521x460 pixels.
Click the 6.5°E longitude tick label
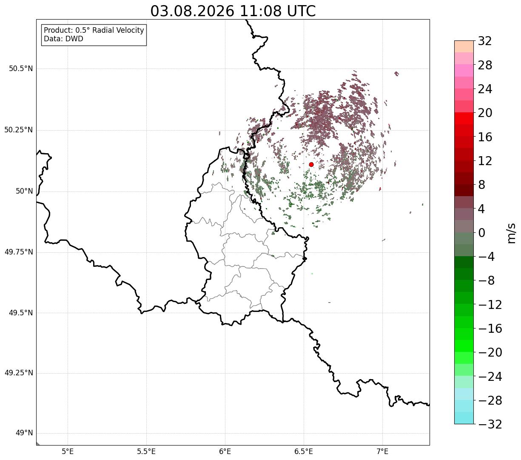coord(304,451)
